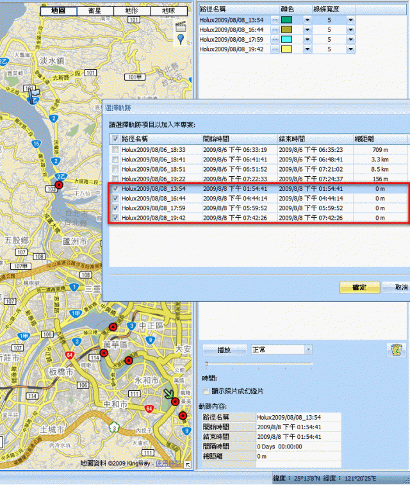Open the 正常 playback speed dropdown
Viewport: 410px width, 485px height.
click(308, 350)
